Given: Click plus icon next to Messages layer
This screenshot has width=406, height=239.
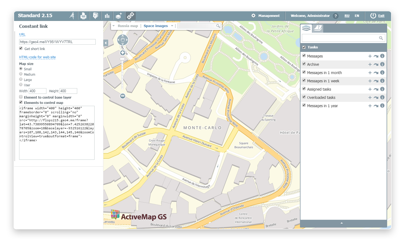Looking at the screenshot, I should 370,56.
